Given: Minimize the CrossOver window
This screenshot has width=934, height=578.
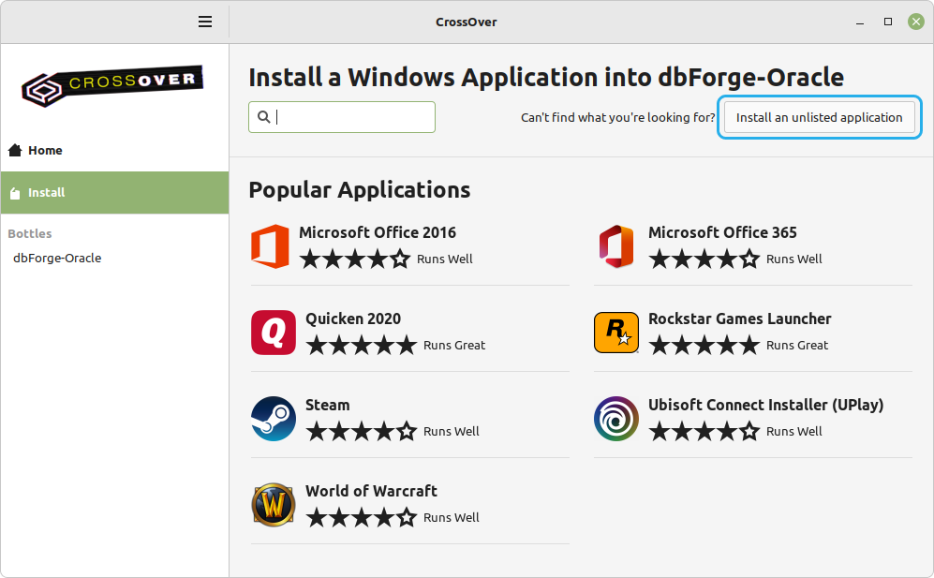Looking at the screenshot, I should [x=860, y=22].
